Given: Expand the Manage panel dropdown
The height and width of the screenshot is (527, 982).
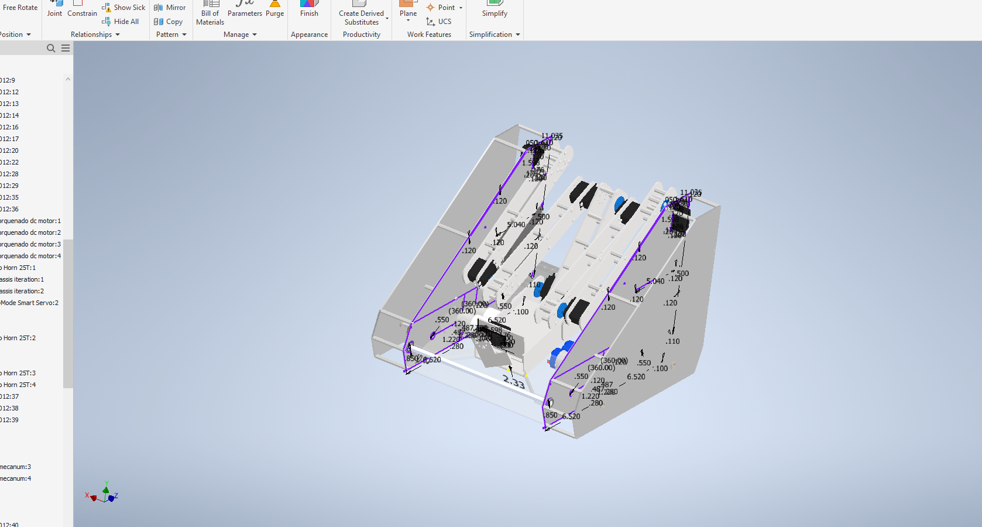Looking at the screenshot, I should click(x=240, y=35).
